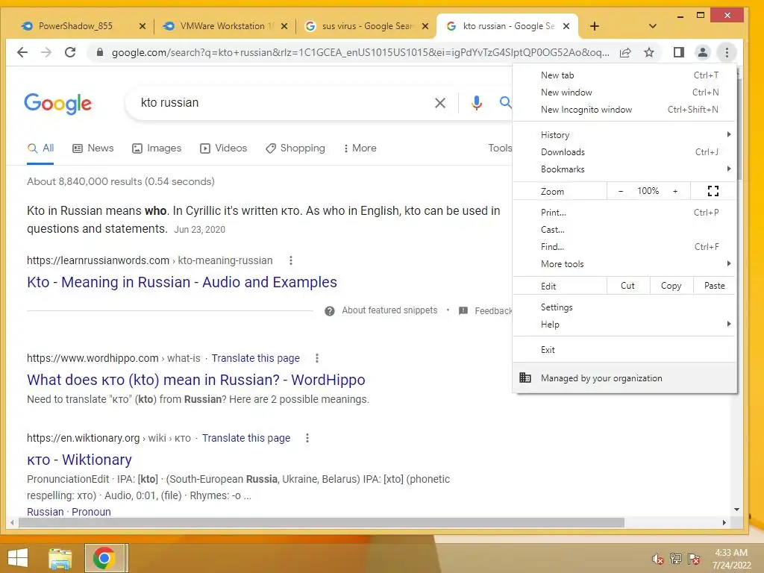
Task: Expand the More tools submenu
Action: click(624, 263)
